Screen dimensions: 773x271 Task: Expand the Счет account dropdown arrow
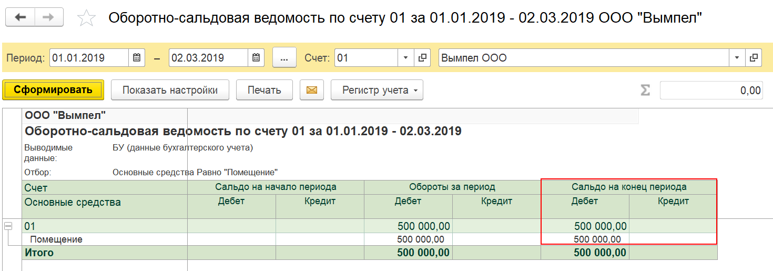click(406, 58)
